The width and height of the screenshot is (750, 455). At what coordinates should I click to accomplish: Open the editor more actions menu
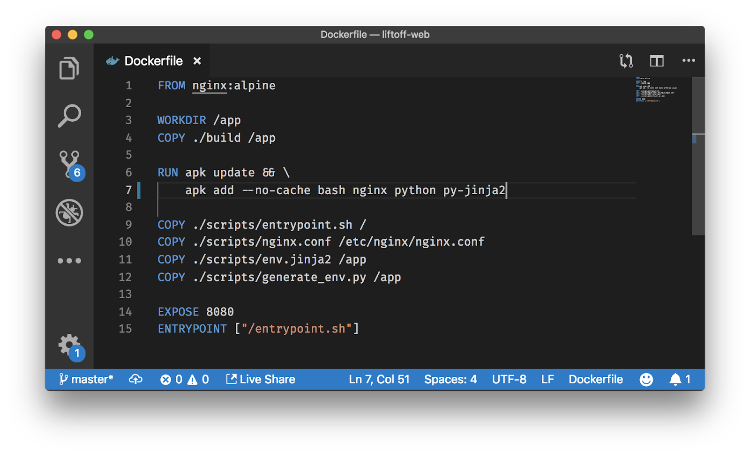(x=688, y=61)
